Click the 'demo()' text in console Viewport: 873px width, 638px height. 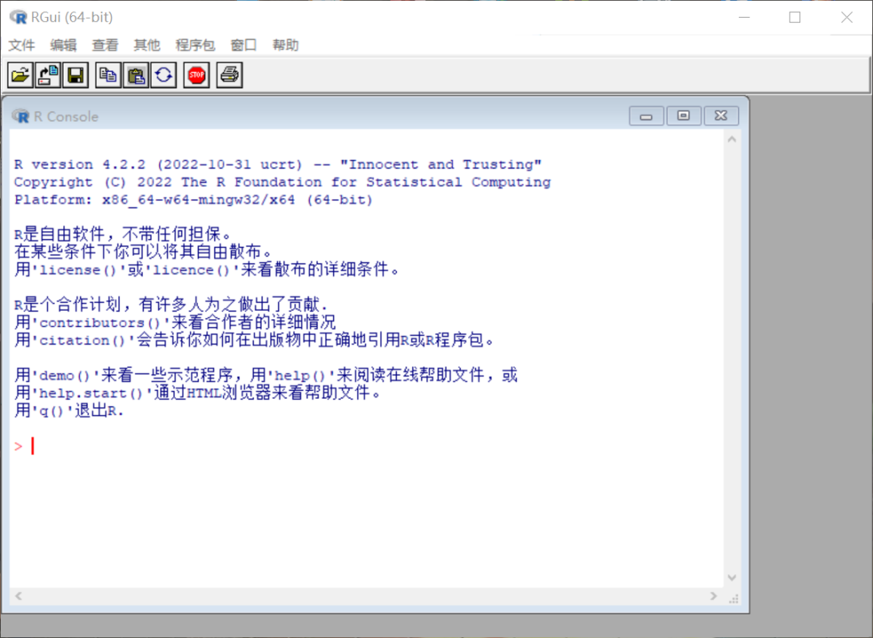[64, 376]
